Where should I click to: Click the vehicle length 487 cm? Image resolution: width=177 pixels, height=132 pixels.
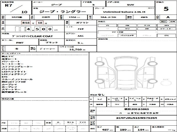pos(108,130)
